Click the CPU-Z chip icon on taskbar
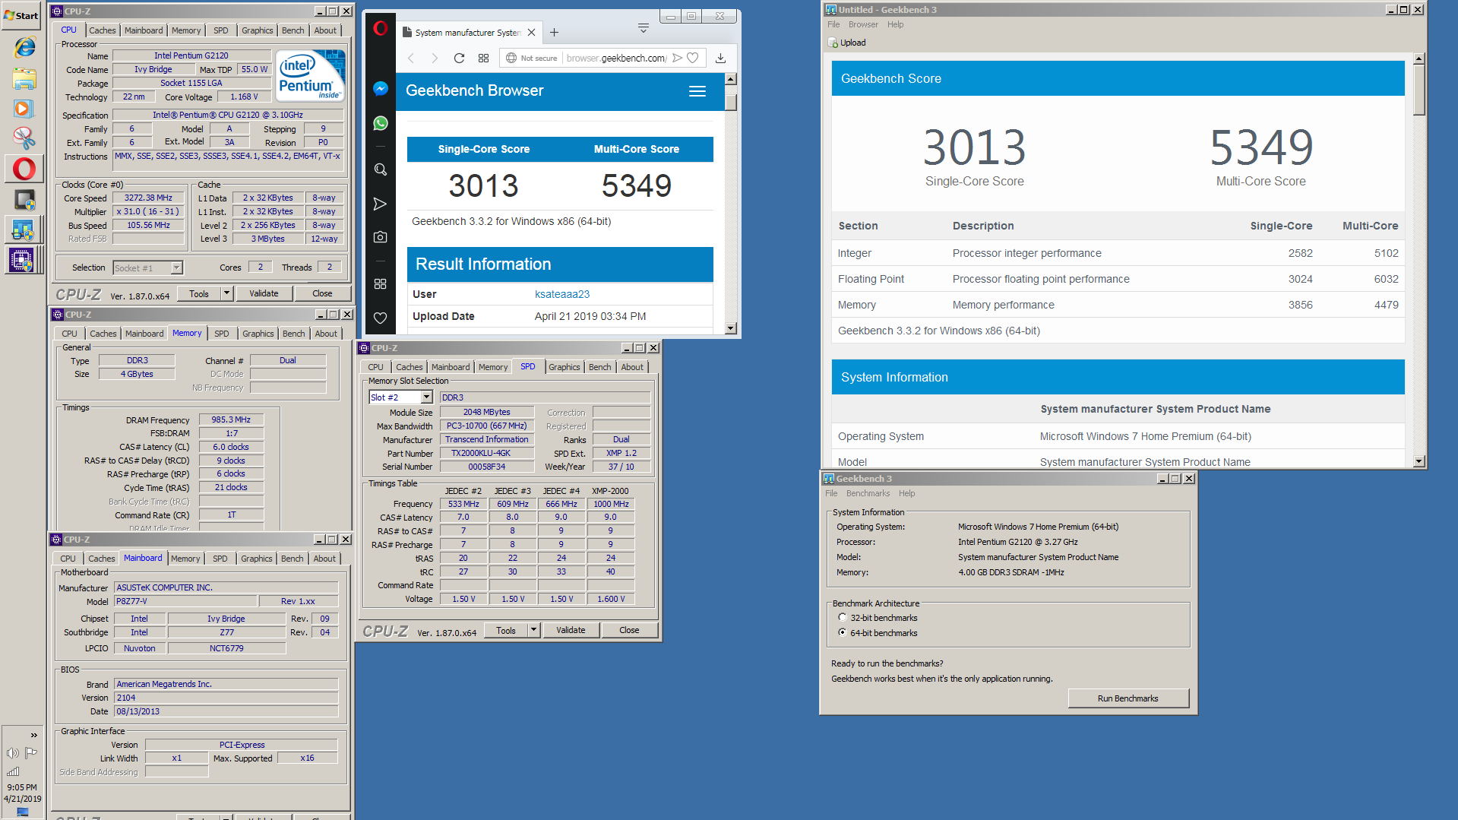1458x820 pixels. [x=23, y=259]
